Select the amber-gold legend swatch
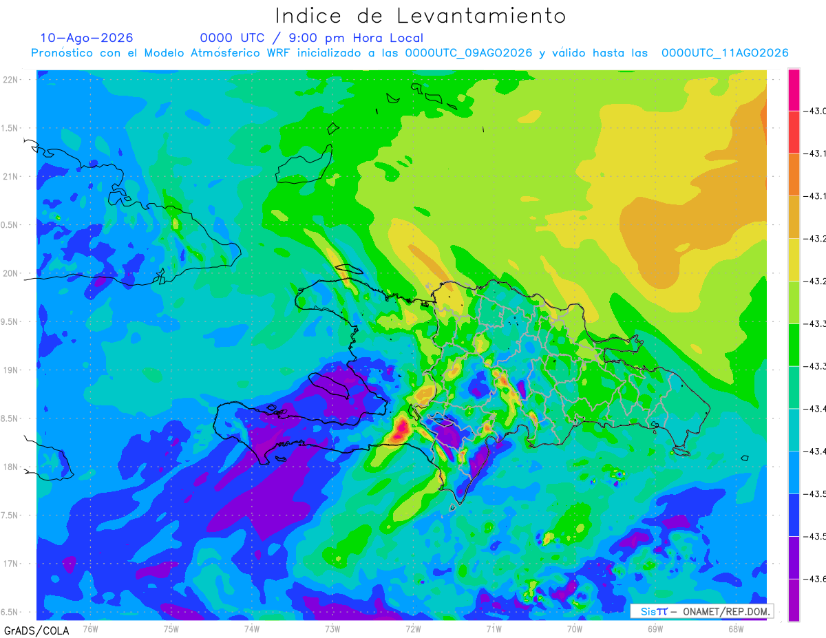Screen dimensions: 826x638 coord(794,217)
